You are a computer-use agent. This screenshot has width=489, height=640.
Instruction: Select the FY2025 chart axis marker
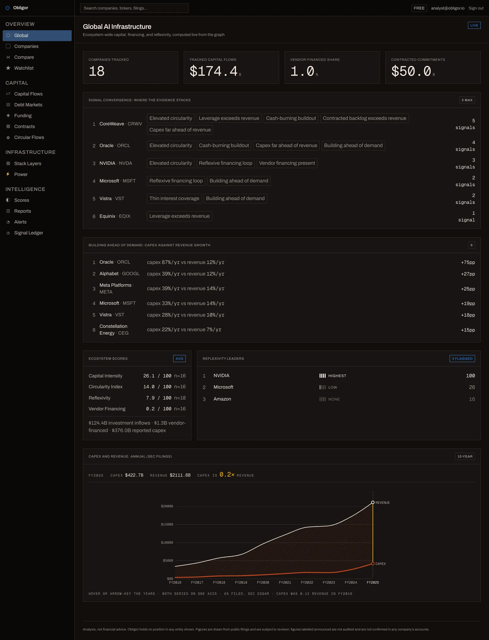click(x=373, y=583)
